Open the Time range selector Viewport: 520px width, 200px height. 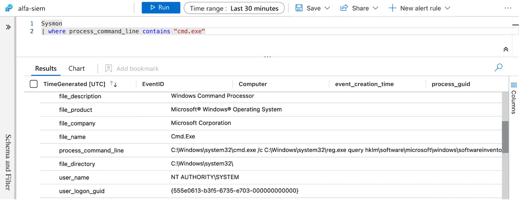(234, 8)
